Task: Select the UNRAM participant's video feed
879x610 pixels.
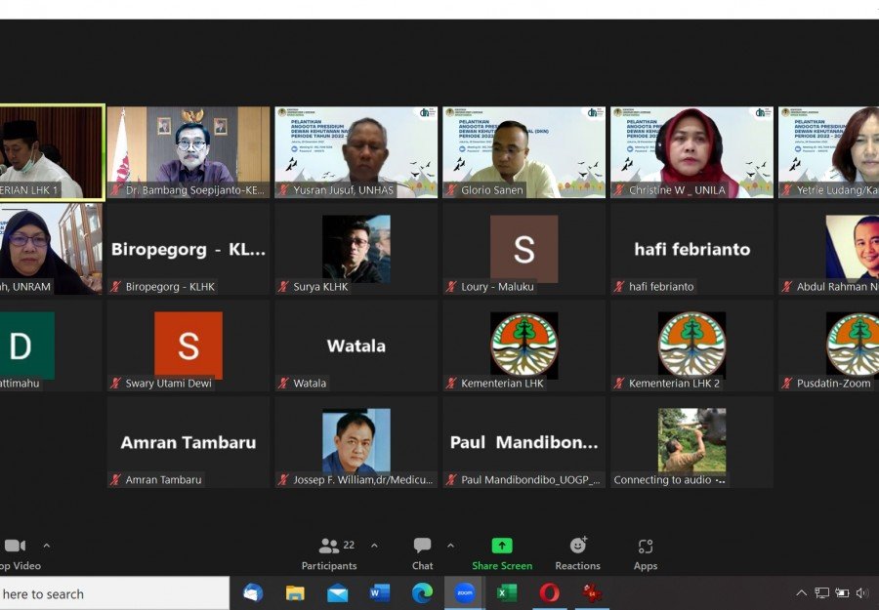Action: pyautogui.click(x=51, y=249)
